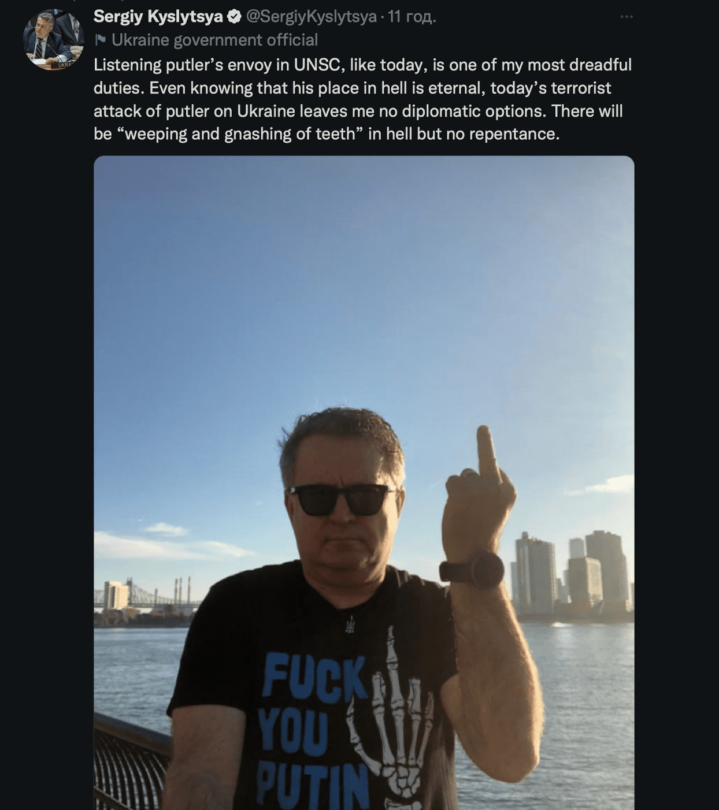Viewport: 719px width, 810px height.
Task: Visit the @SergiyKyslytsya handle
Action: pyautogui.click(x=312, y=17)
